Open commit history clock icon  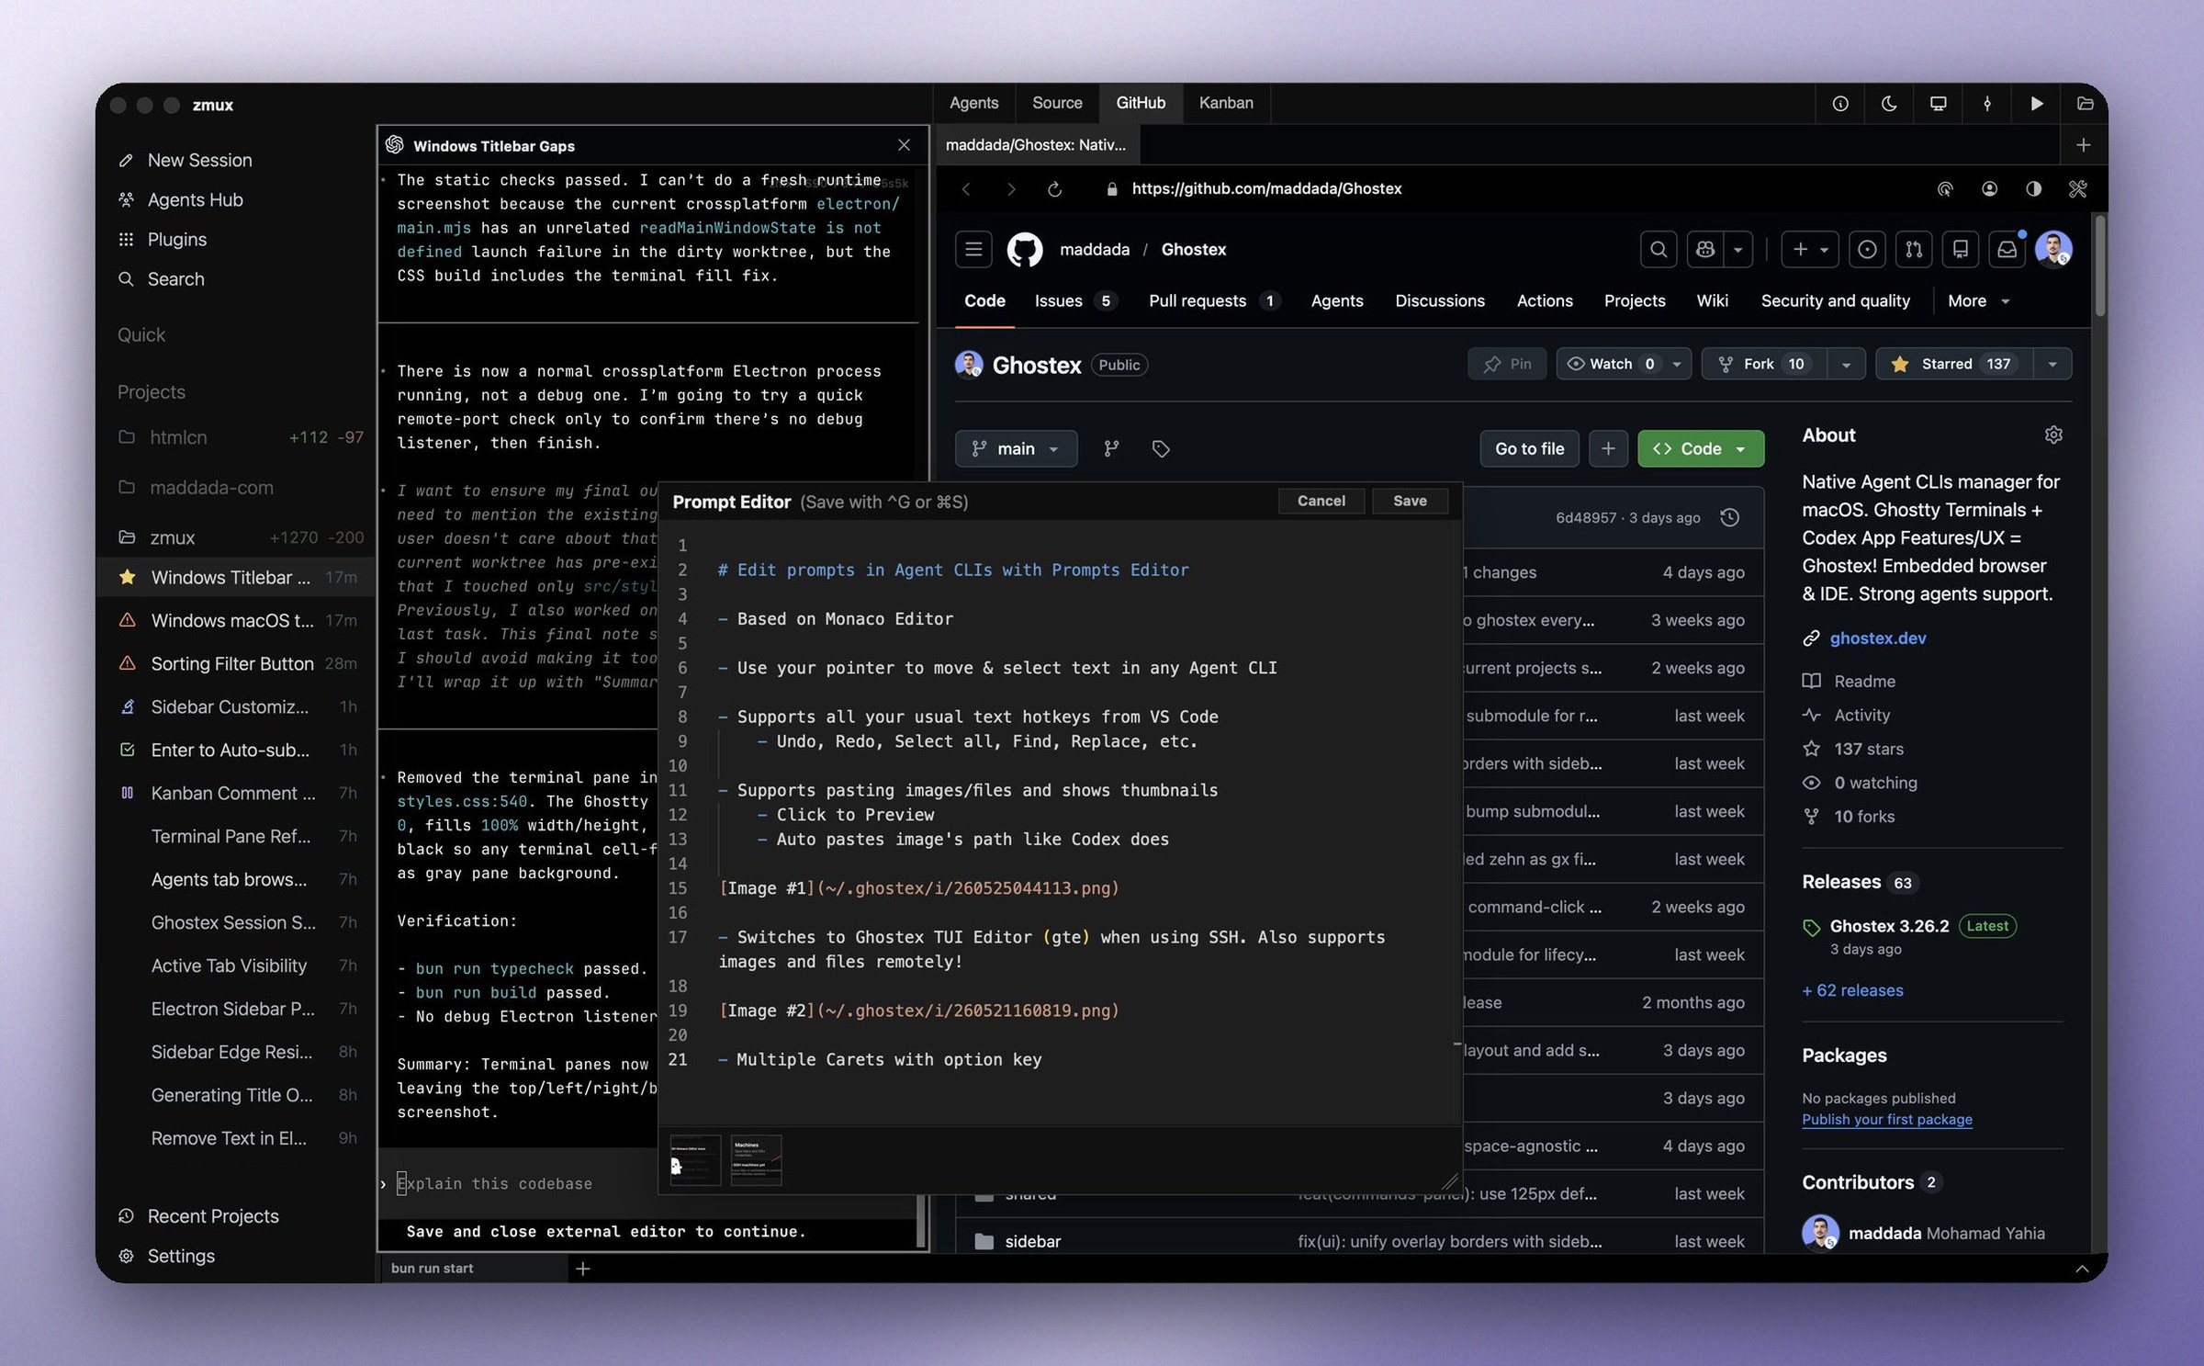(1729, 518)
